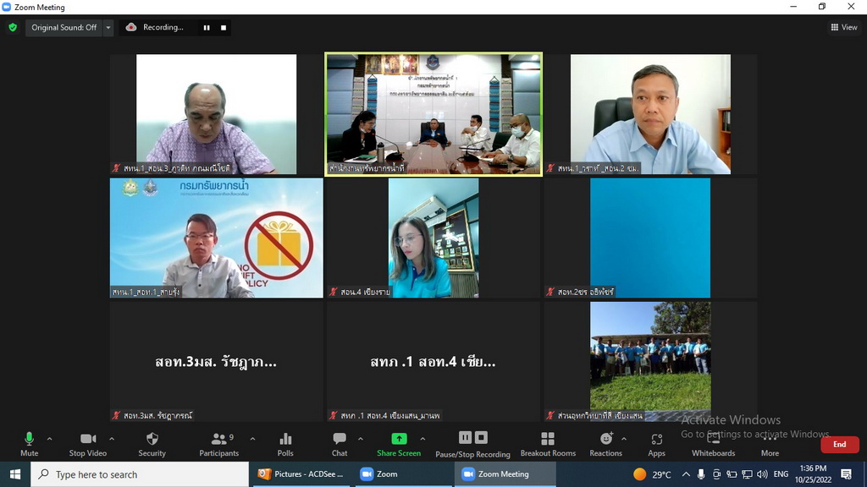Mute the microphone in Zoom toolbar

pos(30,444)
